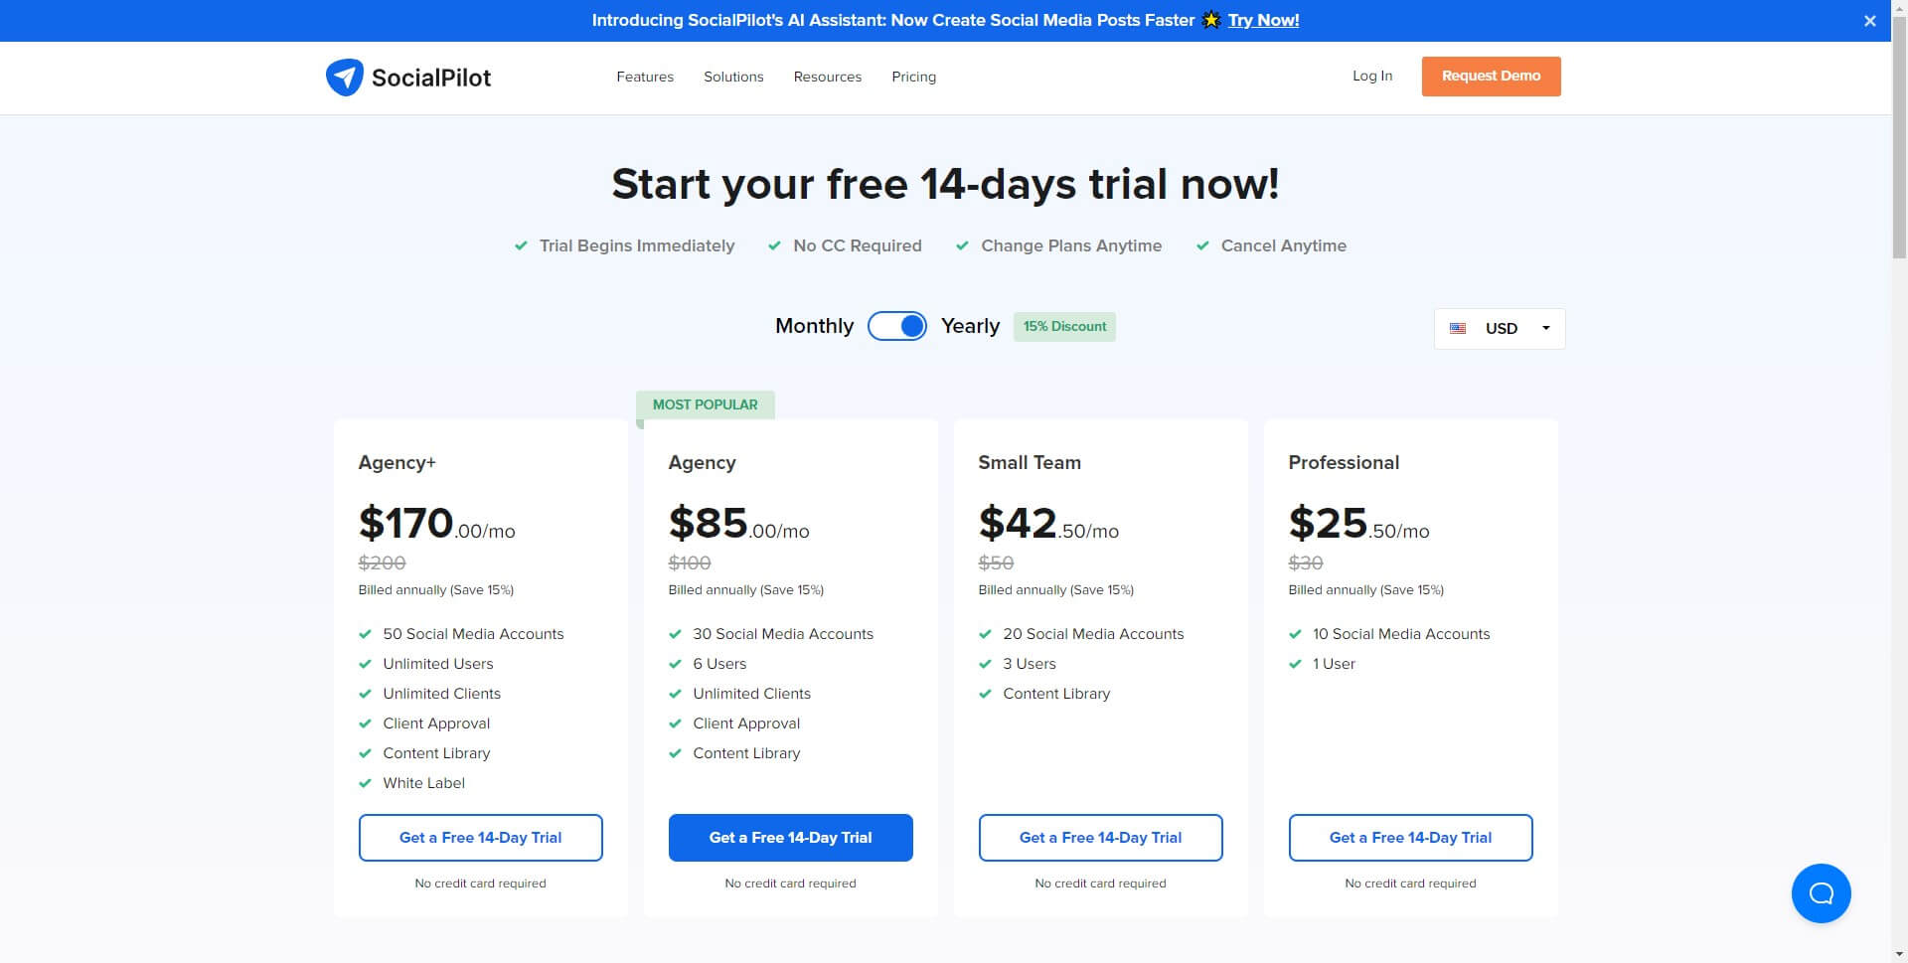The width and height of the screenshot is (1908, 963).
Task: Click checkmark next to White Label
Action: (365, 783)
